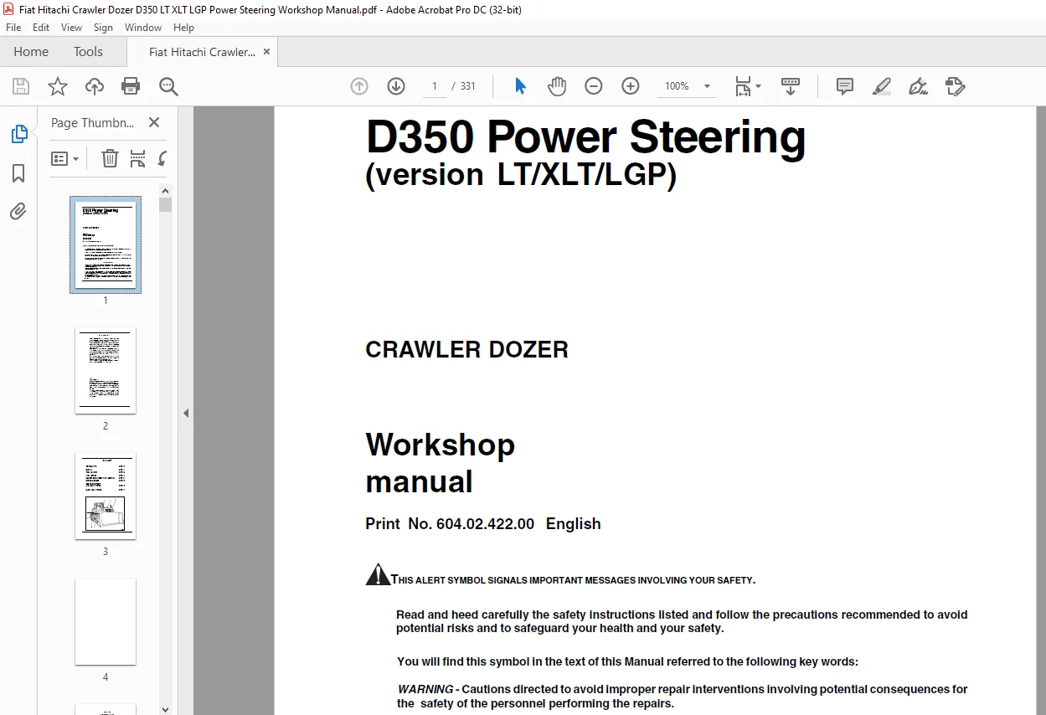The width and height of the screenshot is (1046, 715).
Task: Open the zoom level dropdown
Action: point(707,86)
